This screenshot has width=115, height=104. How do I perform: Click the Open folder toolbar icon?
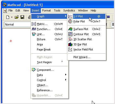coord(17,17)
